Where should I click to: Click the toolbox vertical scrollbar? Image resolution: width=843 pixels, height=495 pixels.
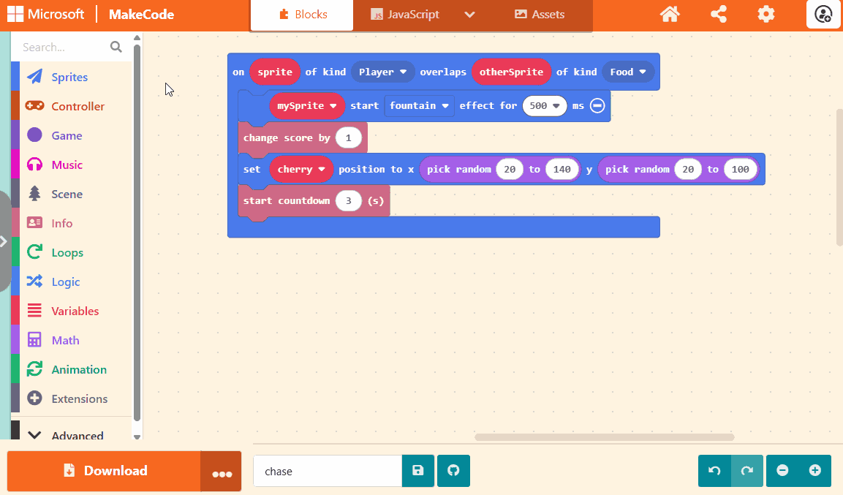(x=137, y=233)
